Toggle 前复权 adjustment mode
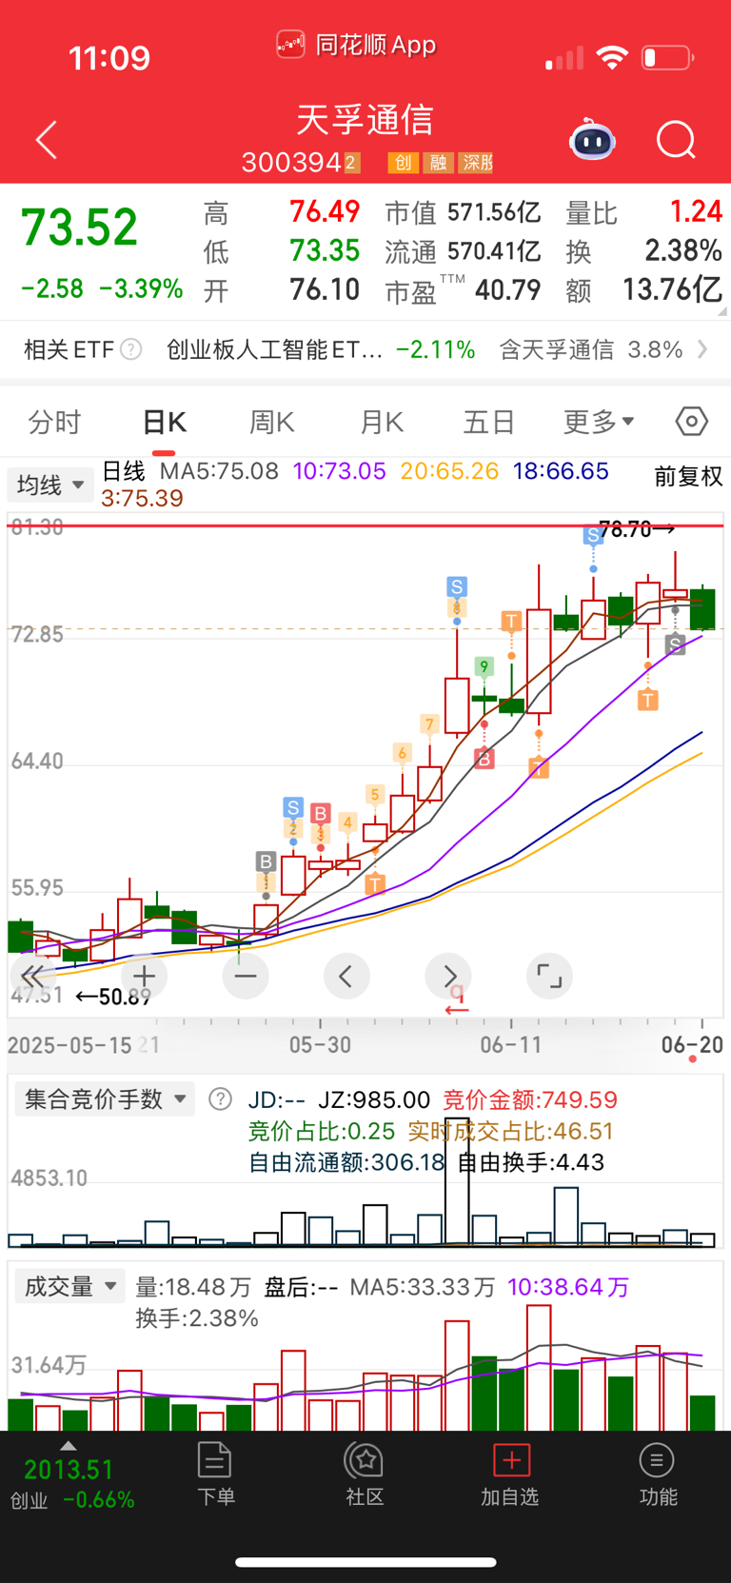This screenshot has height=1583, width=731. click(x=688, y=476)
